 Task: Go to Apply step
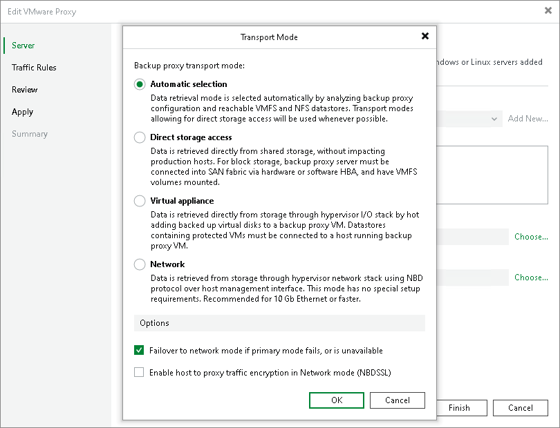(23, 112)
